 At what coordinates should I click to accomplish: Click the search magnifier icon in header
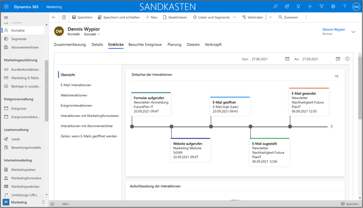click(x=275, y=7)
